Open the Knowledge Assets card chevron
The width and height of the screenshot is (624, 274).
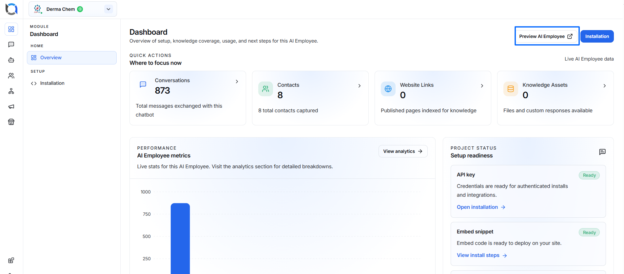coord(605,86)
